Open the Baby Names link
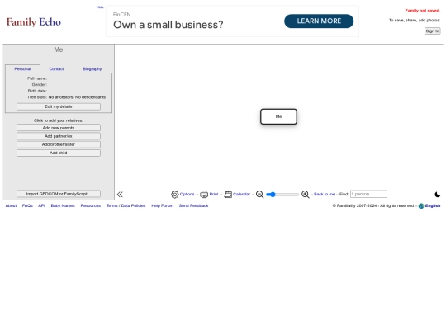The height and width of the screenshot is (334, 446). tap(63, 205)
